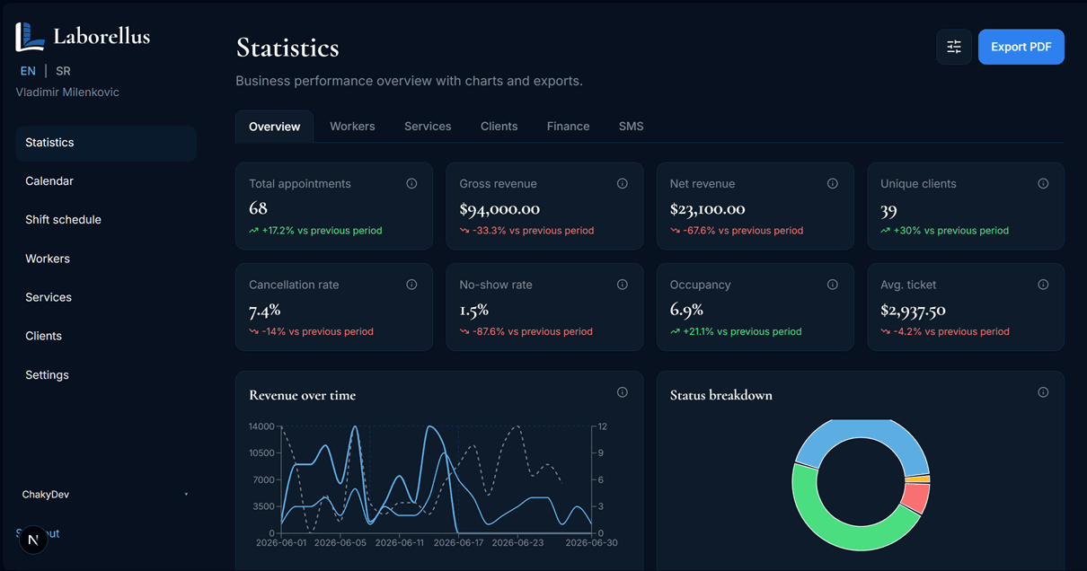The image size is (1087, 571).
Task: Show info for Total appointments card
Action: (x=411, y=183)
